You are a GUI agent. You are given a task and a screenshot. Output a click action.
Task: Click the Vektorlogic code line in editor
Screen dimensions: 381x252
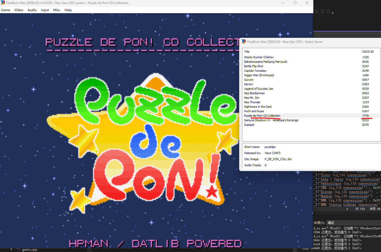tap(347, 183)
